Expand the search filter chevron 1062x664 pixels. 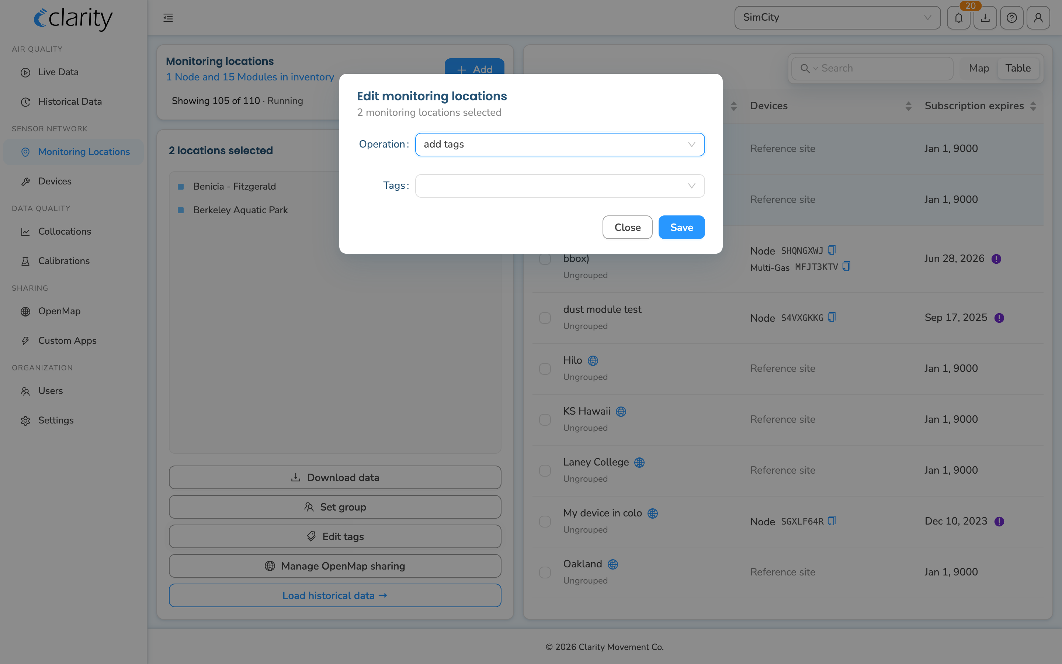coord(815,69)
